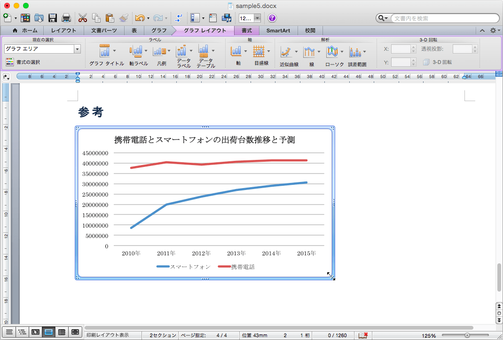Click the 近似曲線 trendline icon
The height and width of the screenshot is (340, 503).
pos(286,51)
